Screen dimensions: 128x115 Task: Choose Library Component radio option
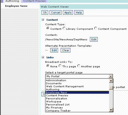pos(64,28)
